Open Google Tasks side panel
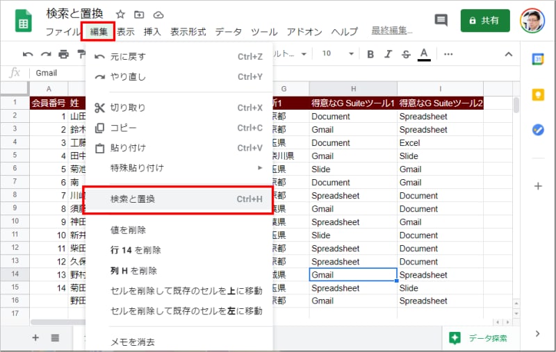The width and height of the screenshot is (556, 352). click(x=538, y=130)
